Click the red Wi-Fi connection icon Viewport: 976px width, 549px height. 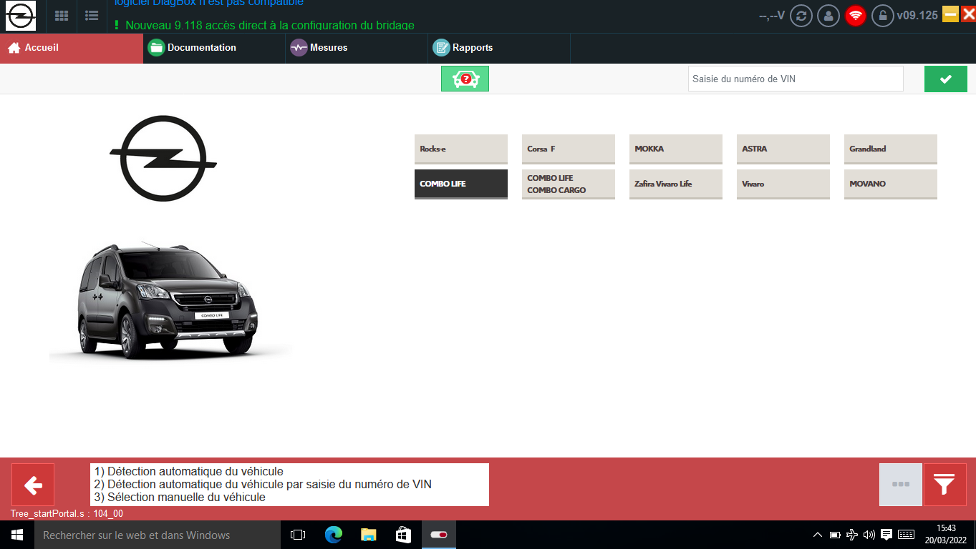pos(856,16)
